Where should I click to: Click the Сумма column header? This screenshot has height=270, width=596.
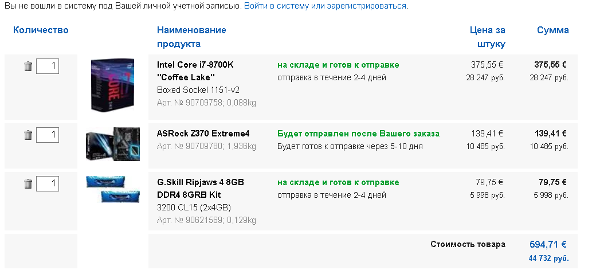[x=553, y=30]
